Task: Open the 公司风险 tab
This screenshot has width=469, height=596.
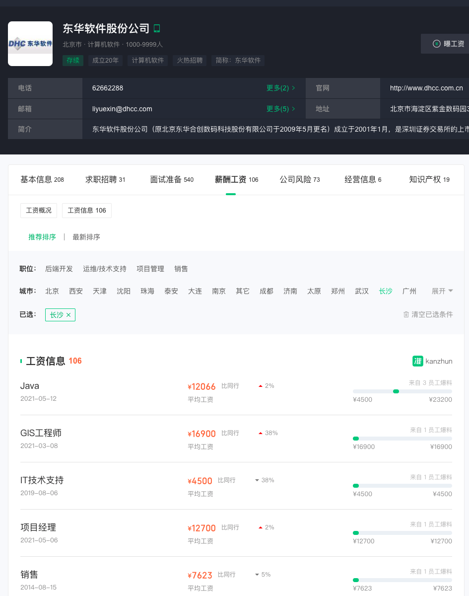Action: (300, 180)
